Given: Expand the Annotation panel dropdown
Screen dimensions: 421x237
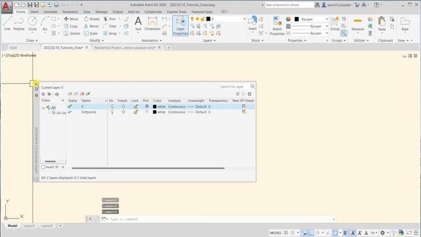Looking at the screenshot, I should point(152,40).
